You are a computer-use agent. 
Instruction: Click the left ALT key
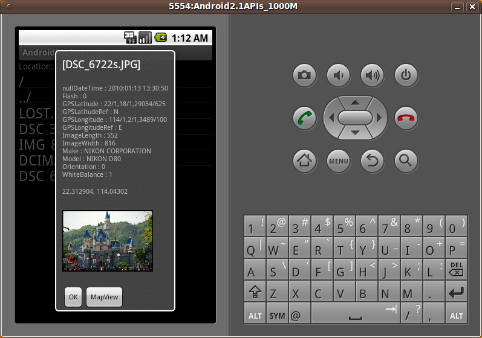tap(255, 313)
